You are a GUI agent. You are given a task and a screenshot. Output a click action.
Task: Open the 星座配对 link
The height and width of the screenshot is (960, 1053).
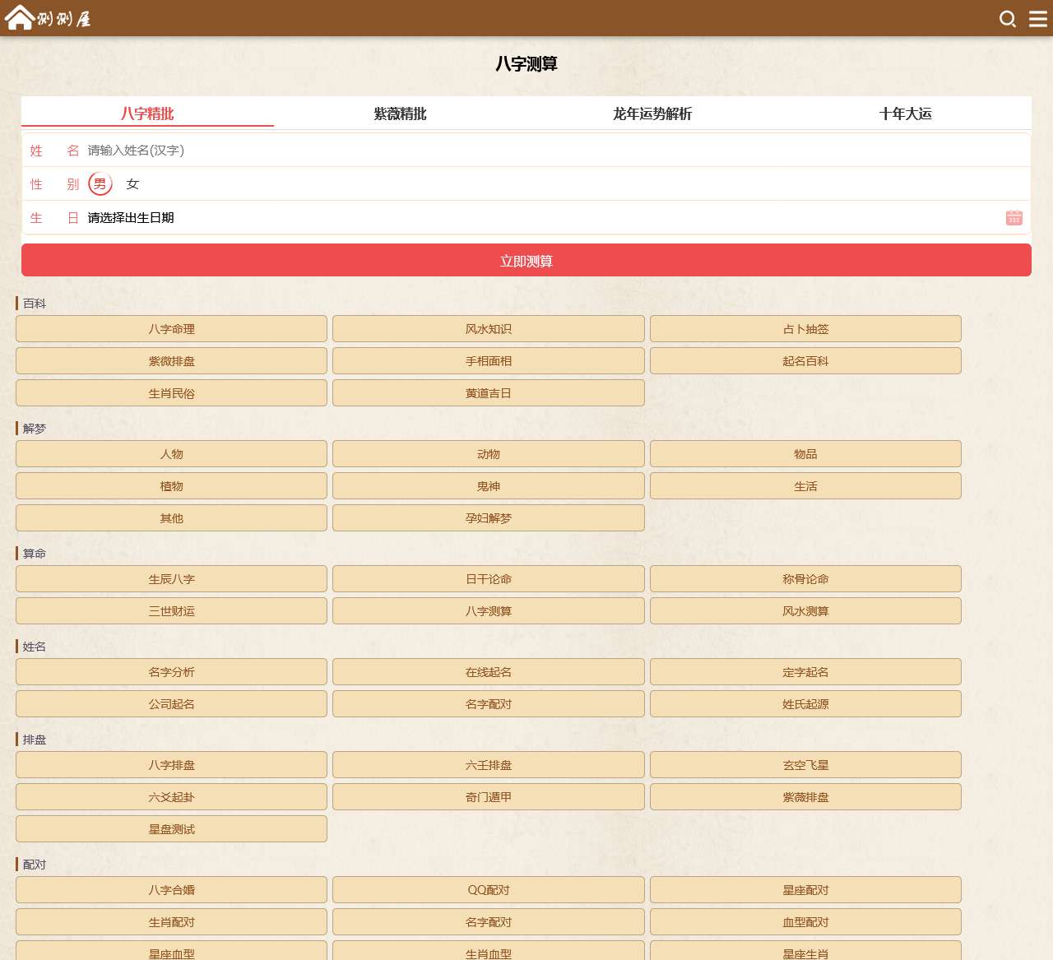(x=805, y=890)
